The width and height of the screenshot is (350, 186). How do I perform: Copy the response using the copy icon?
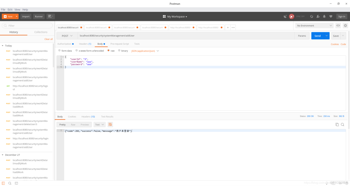[337, 124]
